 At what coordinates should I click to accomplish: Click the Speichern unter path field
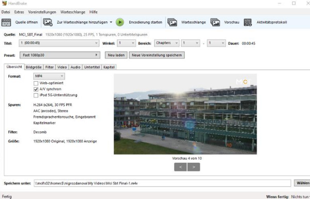[162, 183]
